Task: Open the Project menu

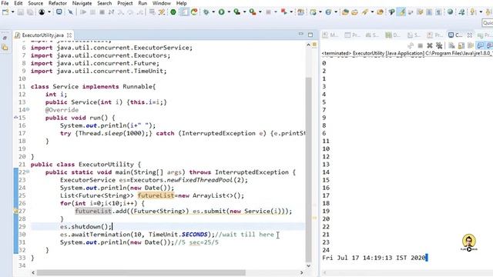Action: [x=125, y=3]
